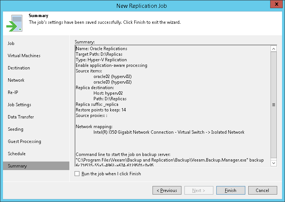285x202 pixels.
Task: Click the Previous button
Action: [167, 190]
